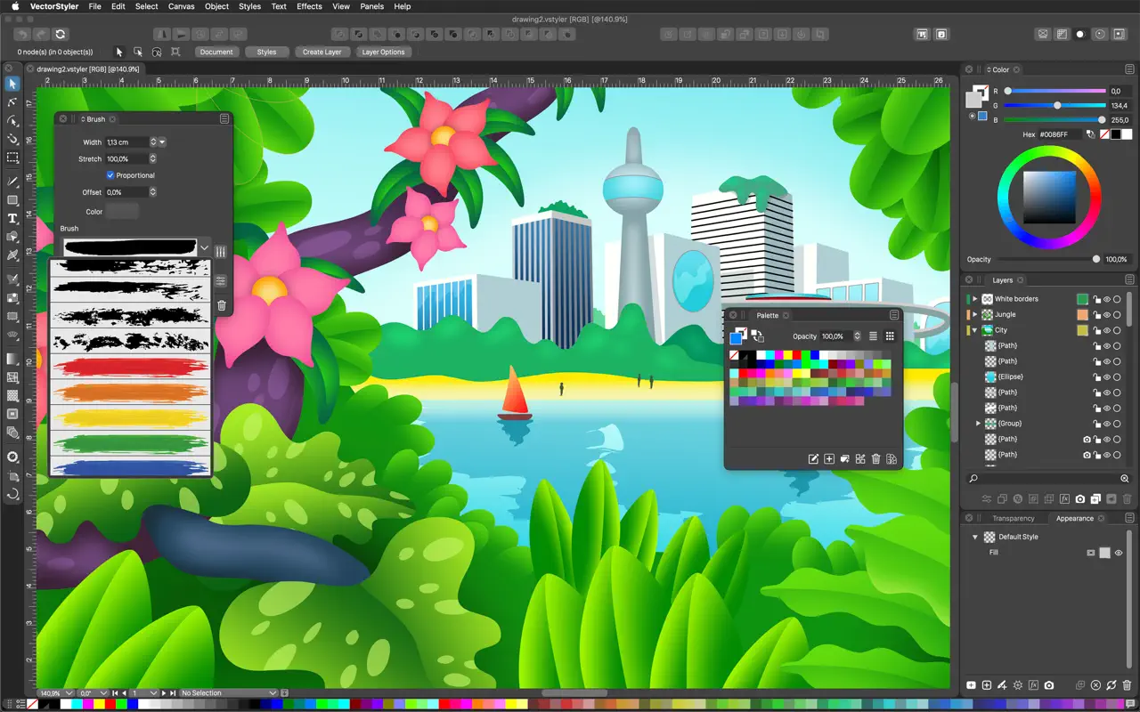Switch Palette to grid view

tap(889, 336)
